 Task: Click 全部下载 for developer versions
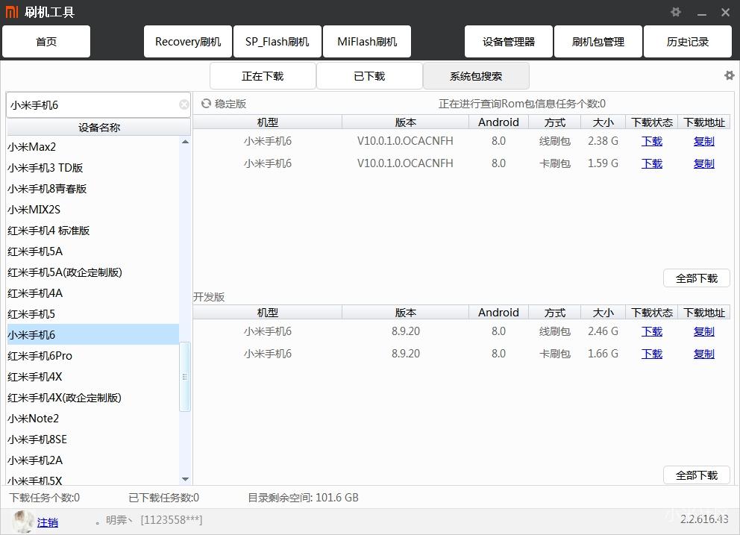click(697, 475)
